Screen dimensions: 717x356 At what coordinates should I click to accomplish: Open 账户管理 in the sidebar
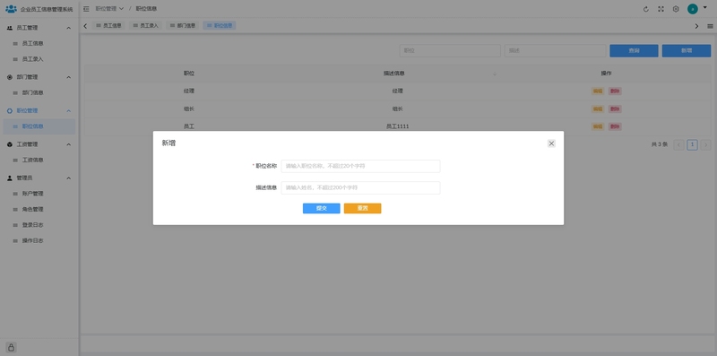point(39,194)
